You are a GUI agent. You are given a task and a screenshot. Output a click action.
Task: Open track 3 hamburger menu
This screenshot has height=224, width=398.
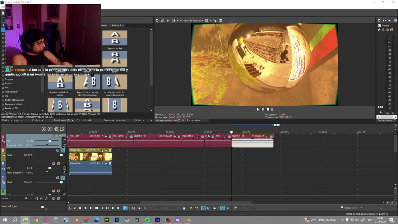(x=3, y=150)
